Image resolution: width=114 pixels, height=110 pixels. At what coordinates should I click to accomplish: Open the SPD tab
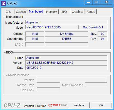tap(64, 12)
